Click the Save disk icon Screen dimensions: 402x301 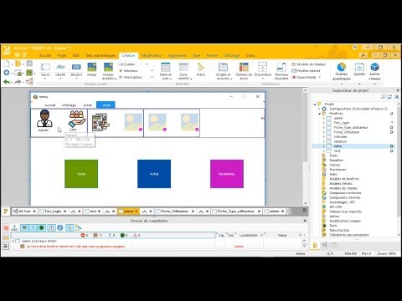pos(29,64)
